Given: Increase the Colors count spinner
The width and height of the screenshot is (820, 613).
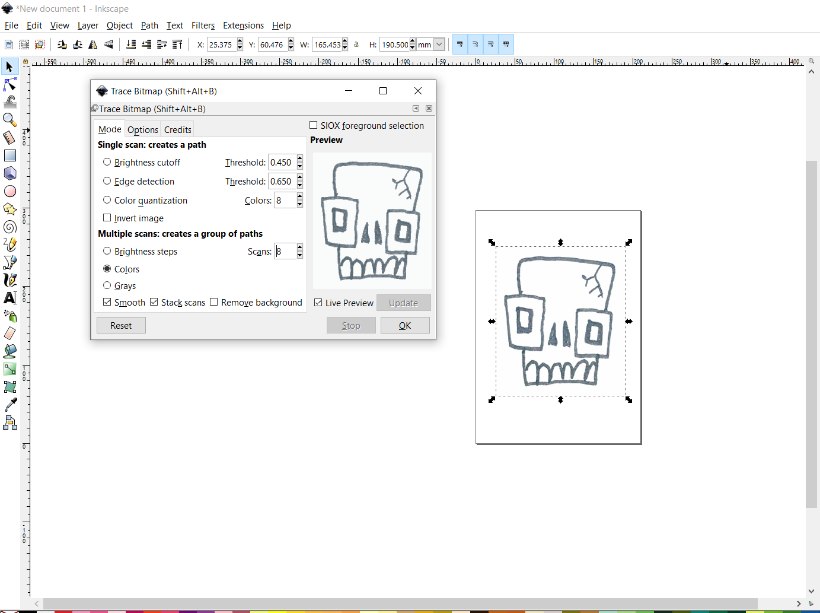Looking at the screenshot, I should click(x=300, y=196).
